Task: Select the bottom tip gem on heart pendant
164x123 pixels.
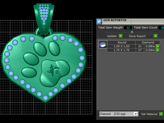Action: click(x=45, y=98)
